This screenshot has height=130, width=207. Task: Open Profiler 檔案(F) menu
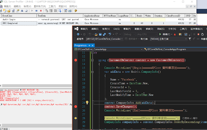point(7,6)
